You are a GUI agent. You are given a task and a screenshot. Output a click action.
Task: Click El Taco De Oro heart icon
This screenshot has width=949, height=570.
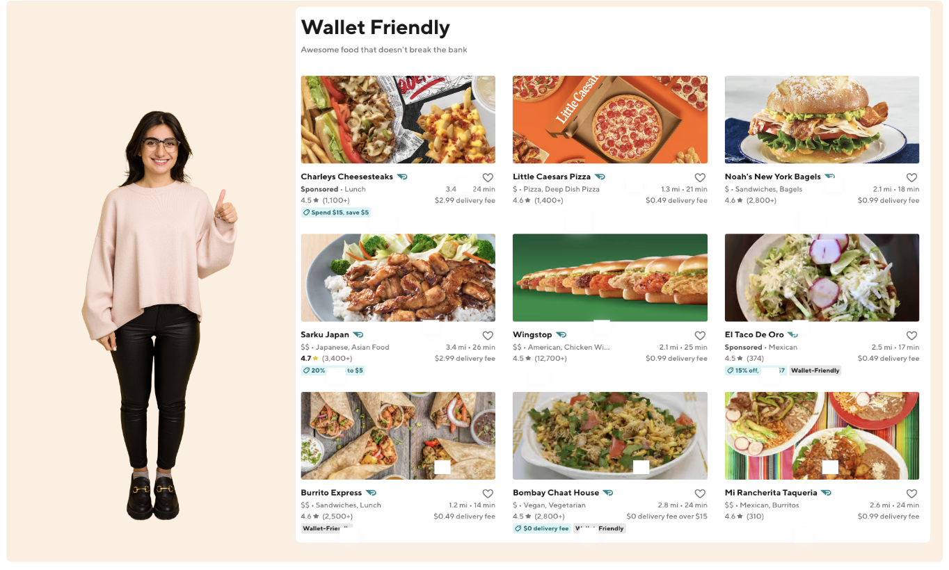pos(911,336)
